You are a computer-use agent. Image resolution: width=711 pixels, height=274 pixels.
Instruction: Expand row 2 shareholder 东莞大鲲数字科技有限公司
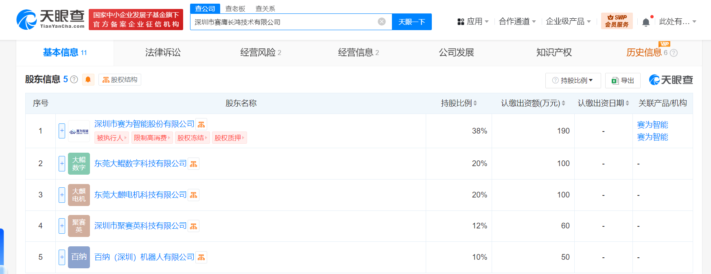[x=62, y=164]
